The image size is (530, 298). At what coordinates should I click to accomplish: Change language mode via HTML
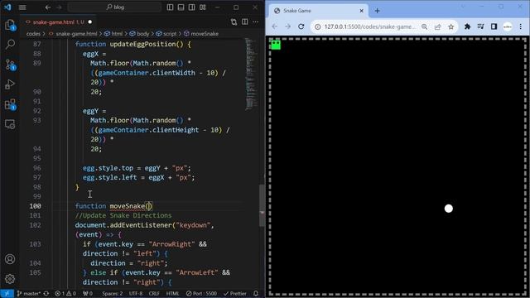pos(173,293)
